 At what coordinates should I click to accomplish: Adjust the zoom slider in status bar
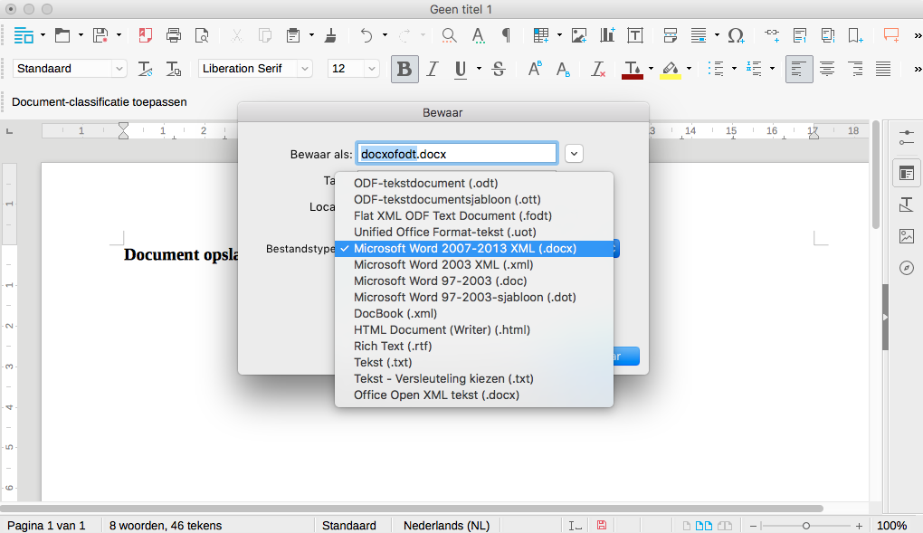[805, 525]
